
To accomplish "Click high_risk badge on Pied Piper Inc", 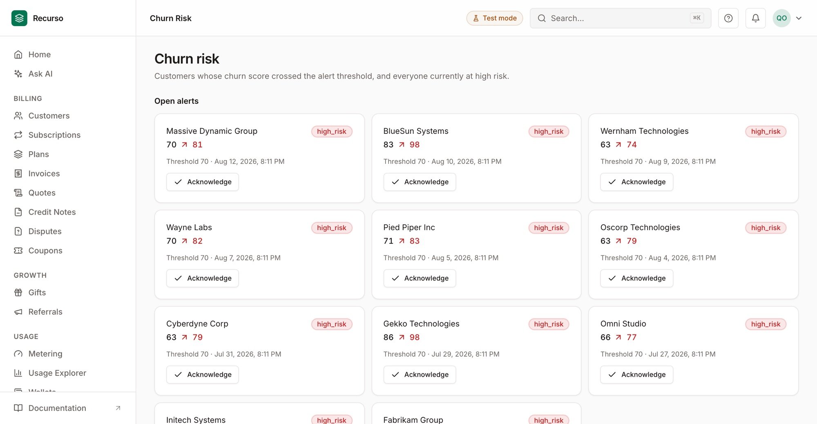I will point(549,228).
